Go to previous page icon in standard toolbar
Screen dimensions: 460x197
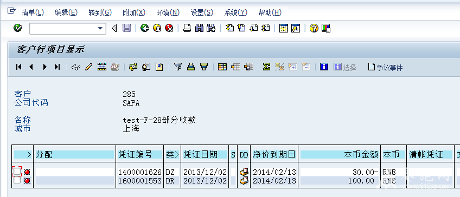click(x=241, y=28)
